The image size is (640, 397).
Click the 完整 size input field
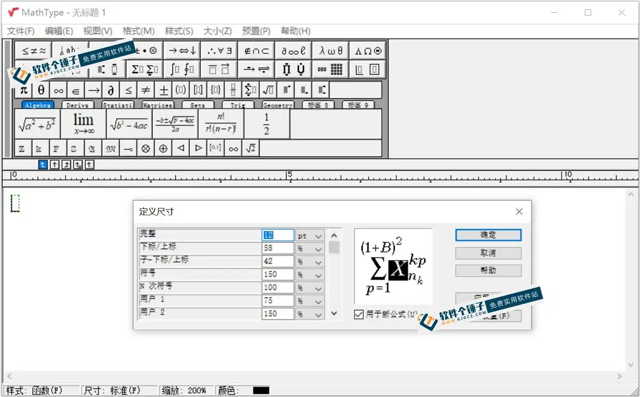[x=278, y=236]
